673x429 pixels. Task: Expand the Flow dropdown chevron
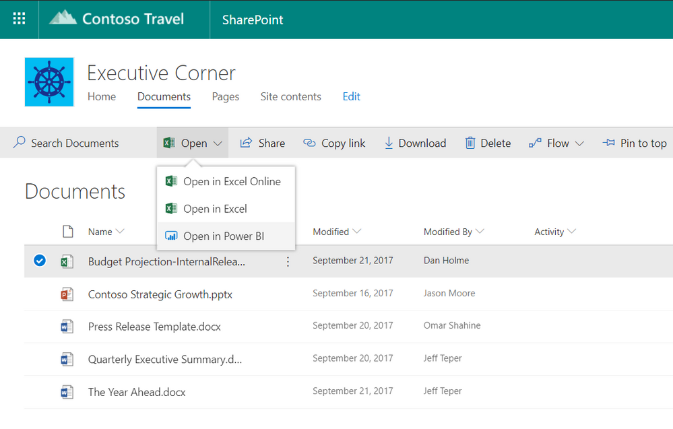click(579, 143)
